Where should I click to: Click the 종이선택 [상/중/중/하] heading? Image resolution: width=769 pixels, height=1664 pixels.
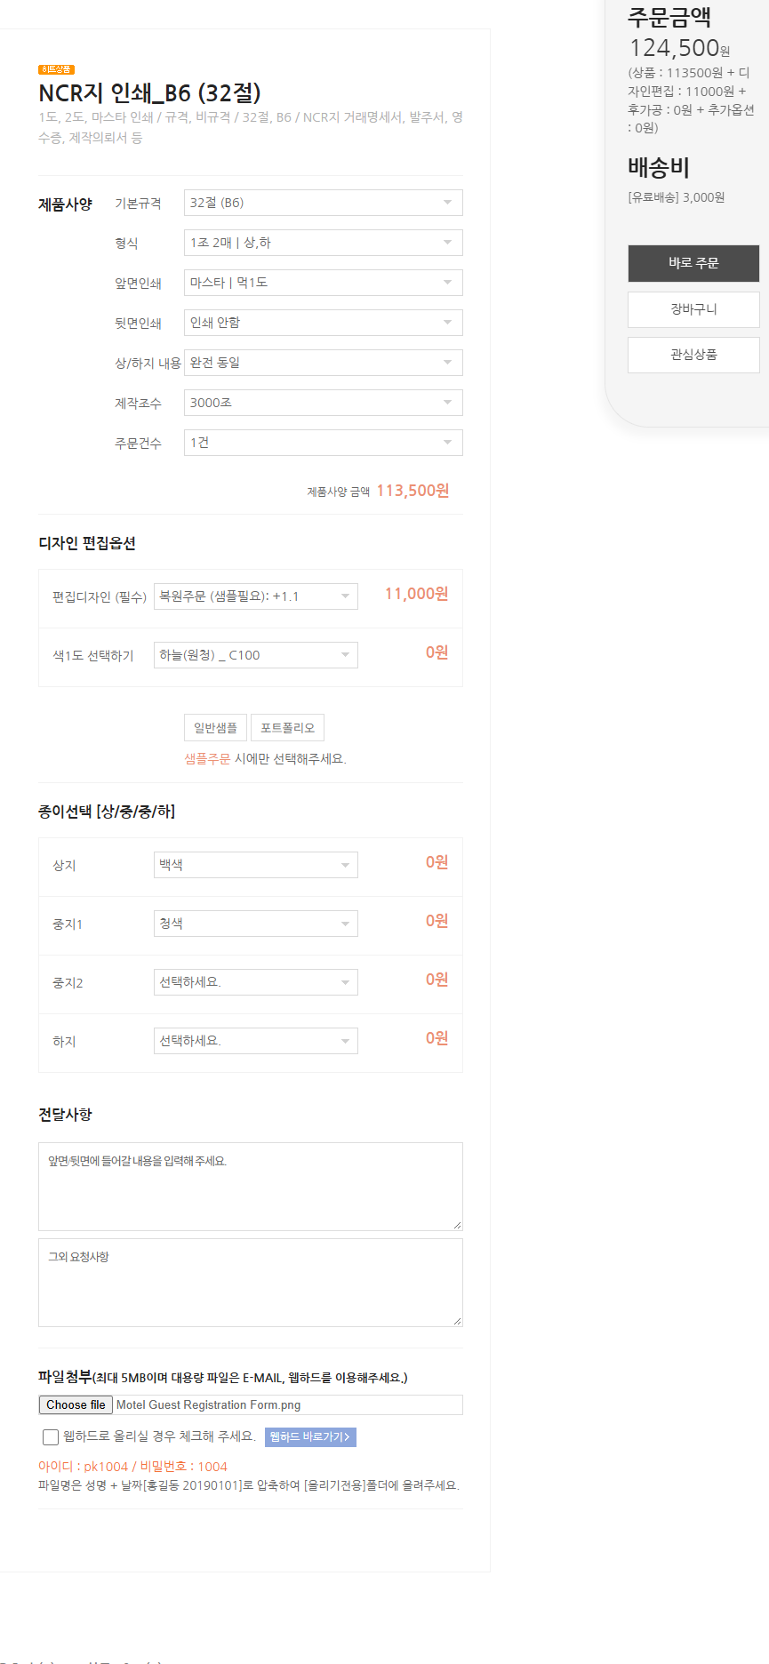point(107,812)
